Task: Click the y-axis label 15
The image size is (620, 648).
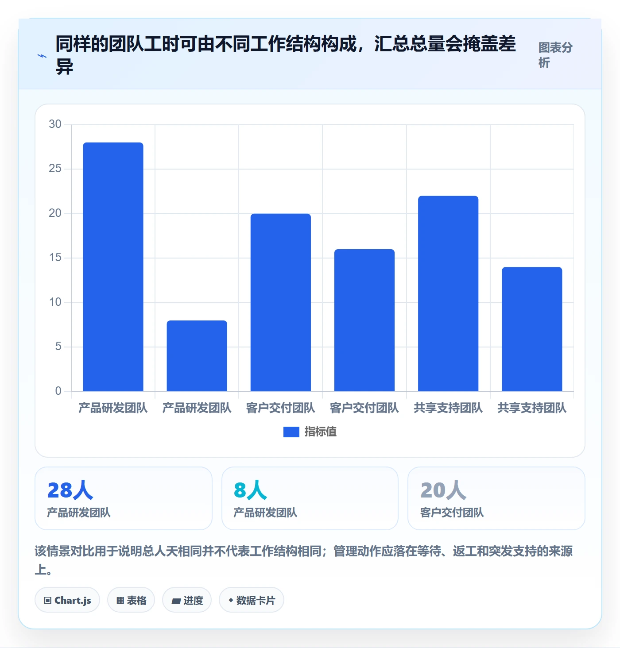Action: 55,258
